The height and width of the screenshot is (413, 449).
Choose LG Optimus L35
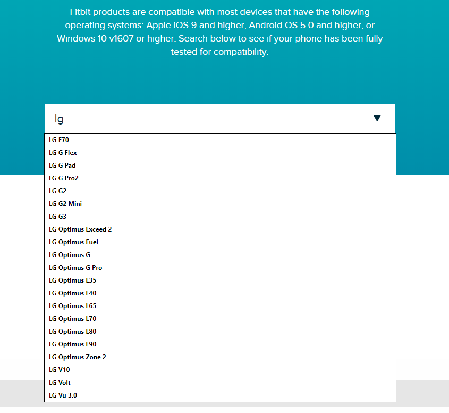220,280
